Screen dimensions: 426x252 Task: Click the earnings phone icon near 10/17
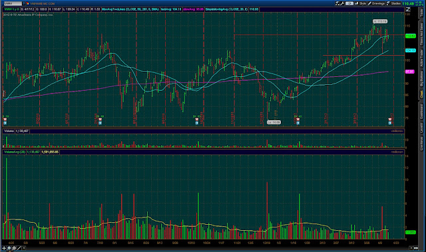[197, 119]
